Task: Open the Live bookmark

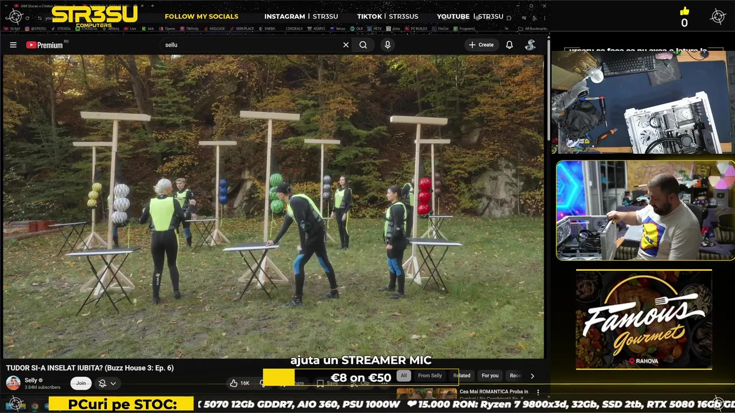Action: 130,29
